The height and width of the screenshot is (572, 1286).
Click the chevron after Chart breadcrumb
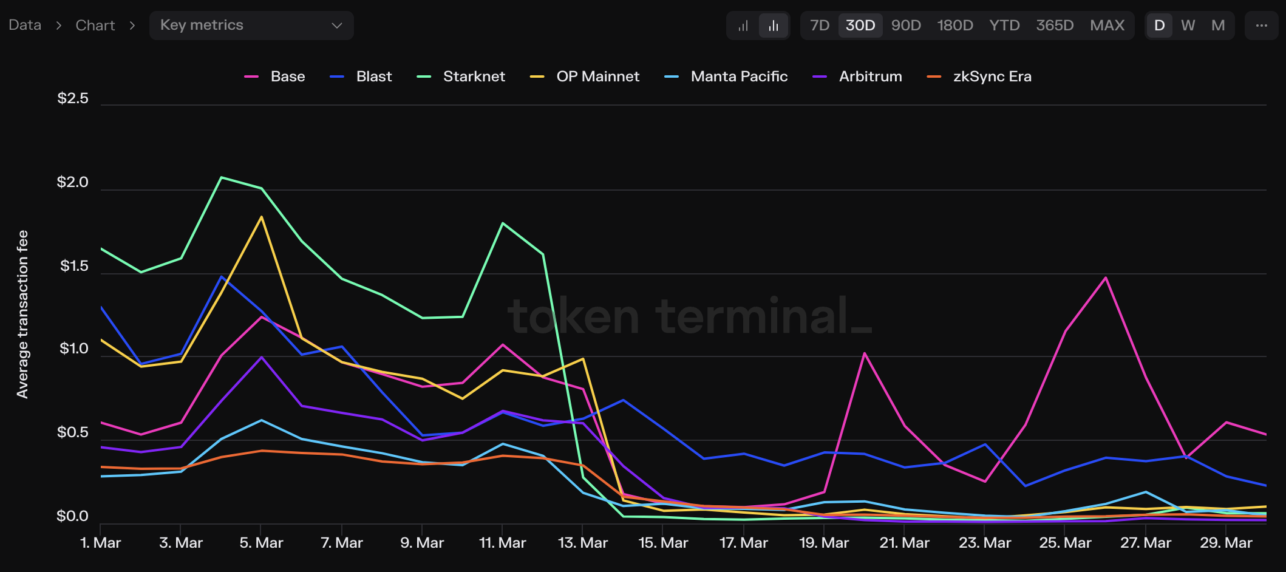(x=132, y=26)
